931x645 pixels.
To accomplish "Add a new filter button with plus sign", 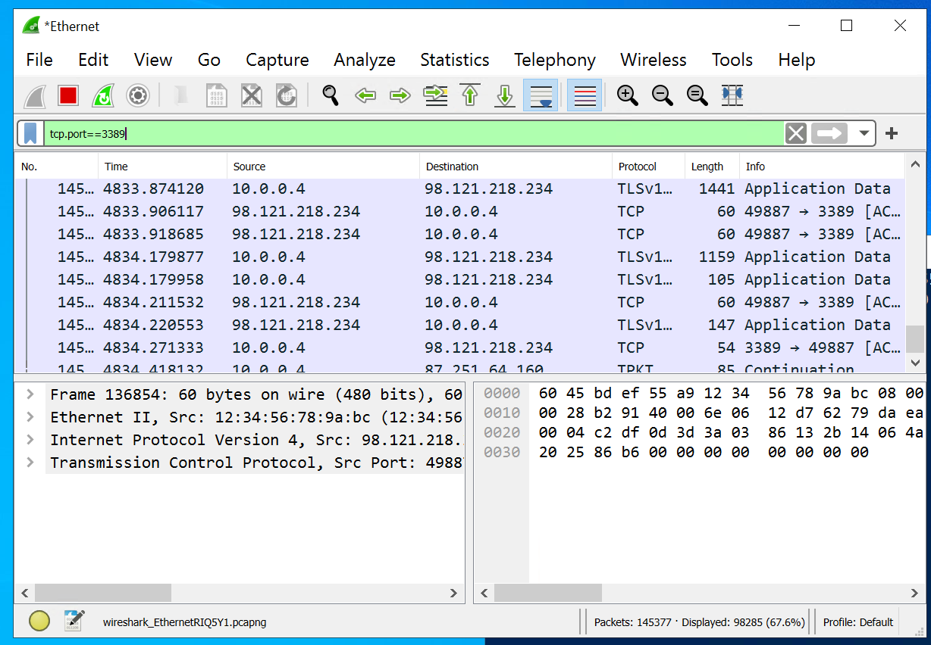I will [892, 133].
